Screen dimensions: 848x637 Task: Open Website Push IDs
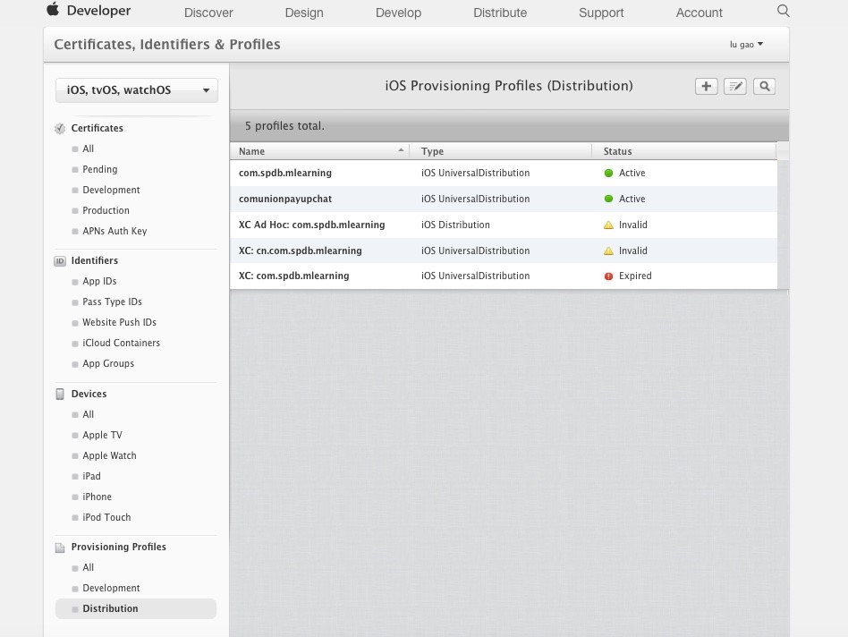tap(119, 322)
